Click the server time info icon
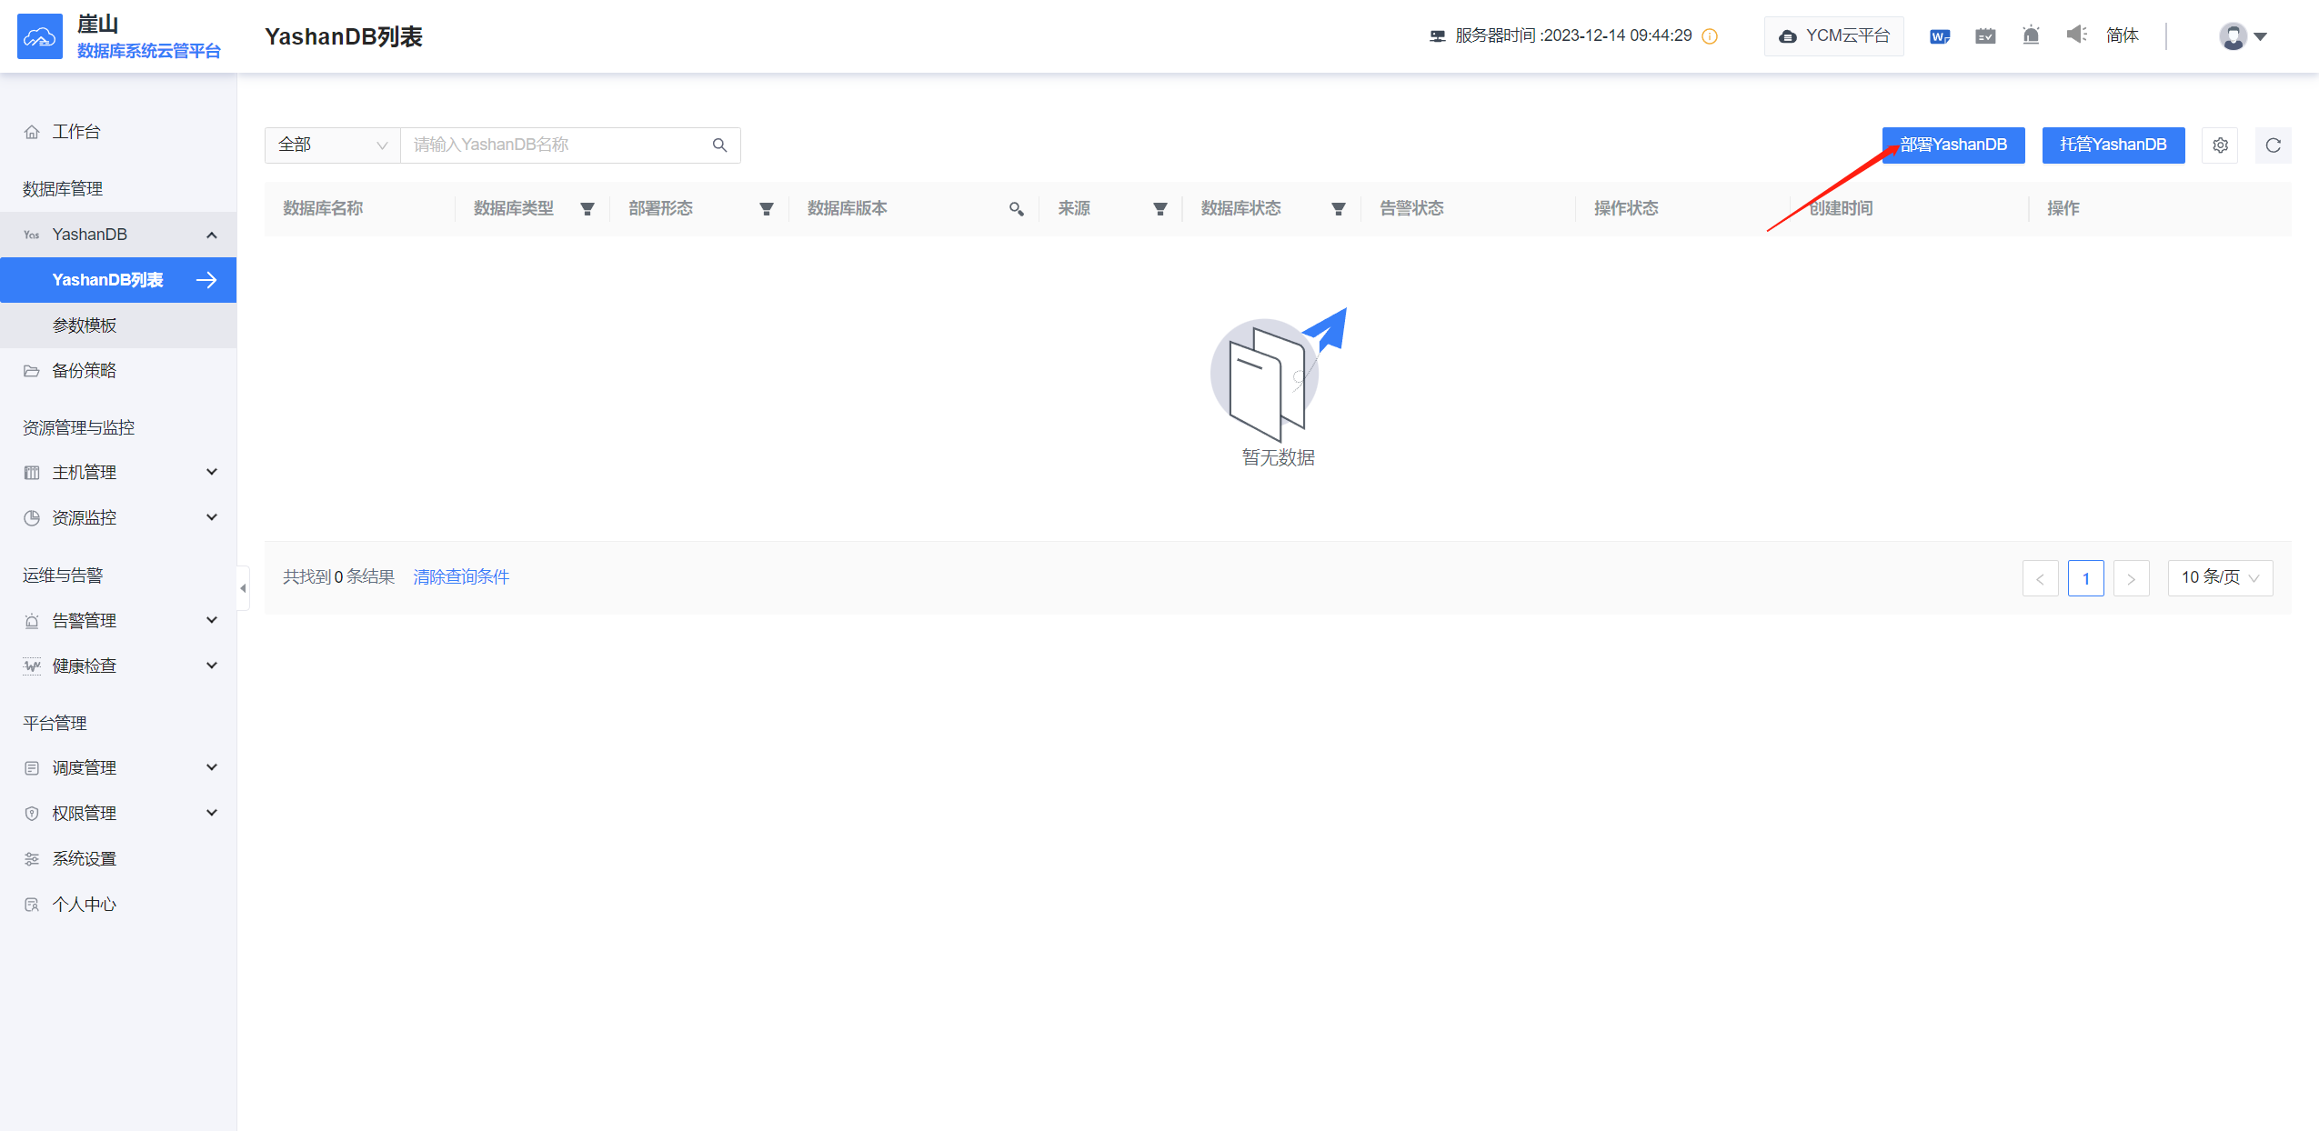 click(1710, 36)
